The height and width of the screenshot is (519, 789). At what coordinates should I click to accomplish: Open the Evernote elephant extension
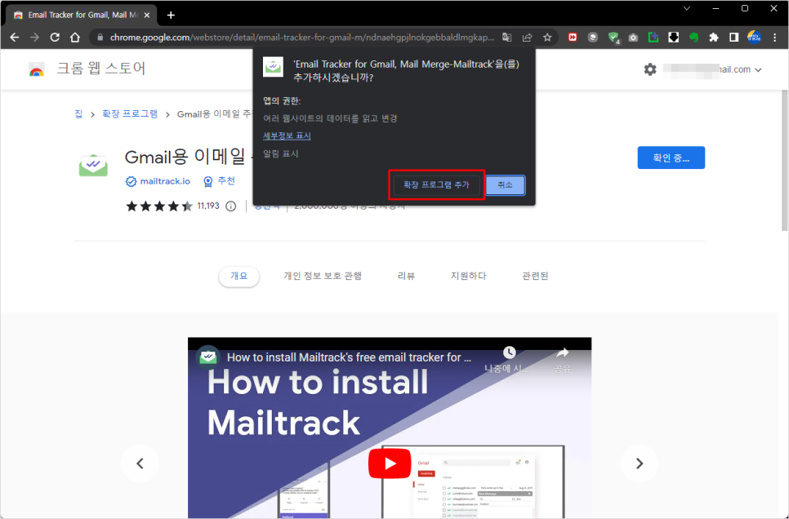pos(694,38)
